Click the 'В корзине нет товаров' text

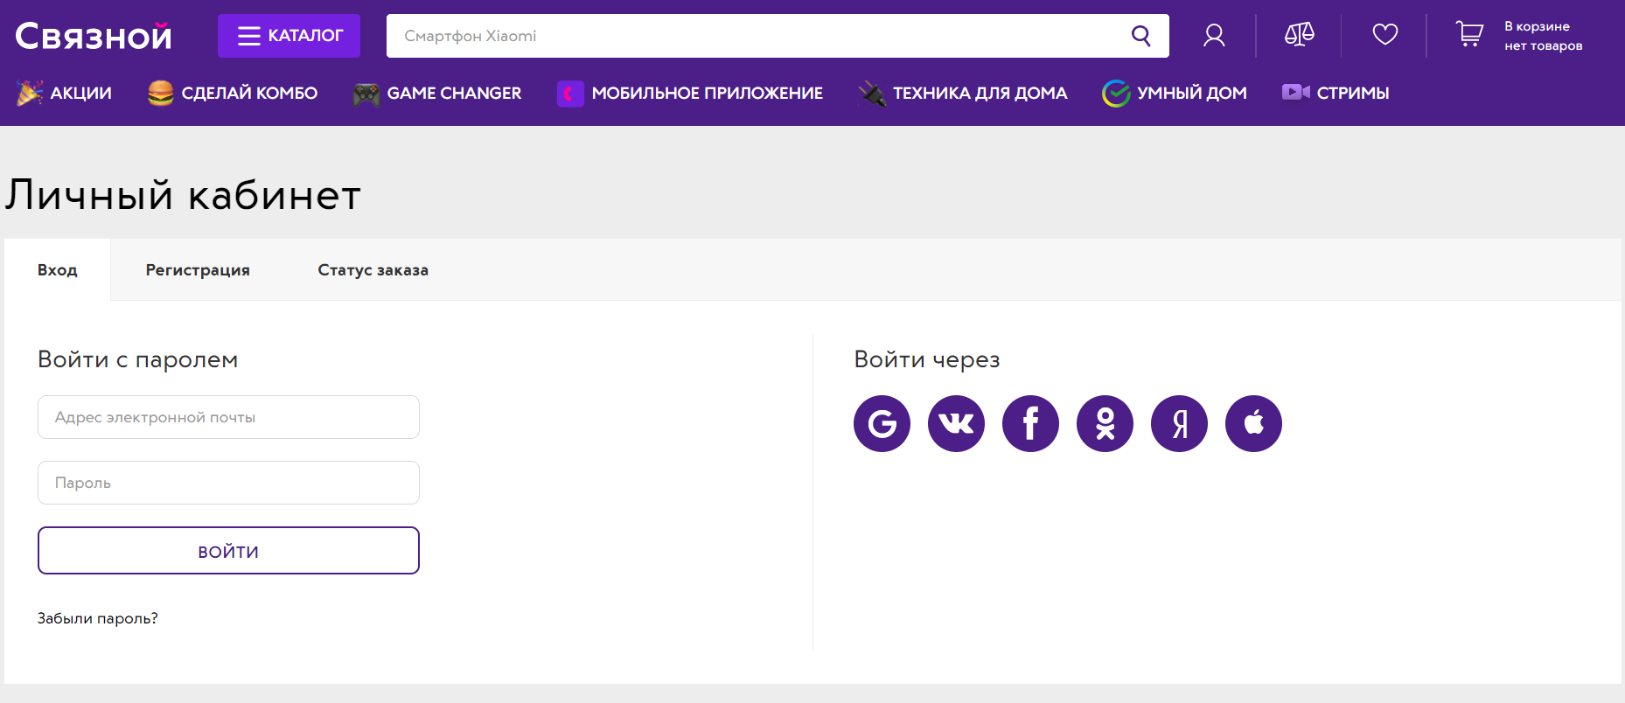tap(1544, 36)
